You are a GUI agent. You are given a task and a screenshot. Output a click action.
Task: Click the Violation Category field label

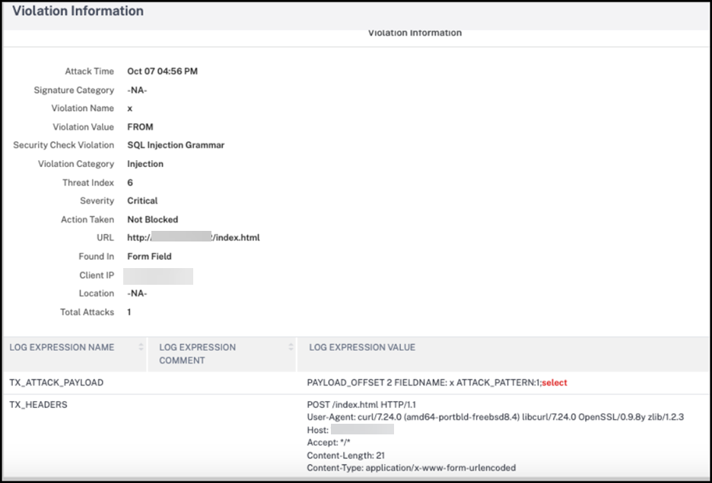76,164
